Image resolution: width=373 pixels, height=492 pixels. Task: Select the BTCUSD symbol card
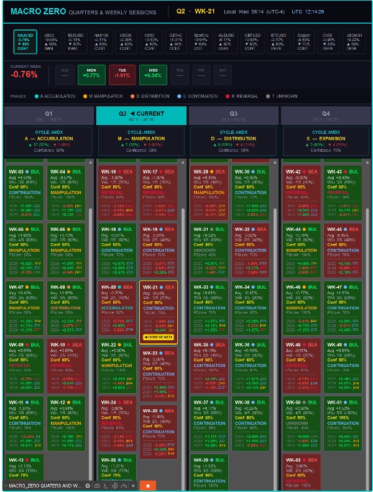(x=279, y=42)
